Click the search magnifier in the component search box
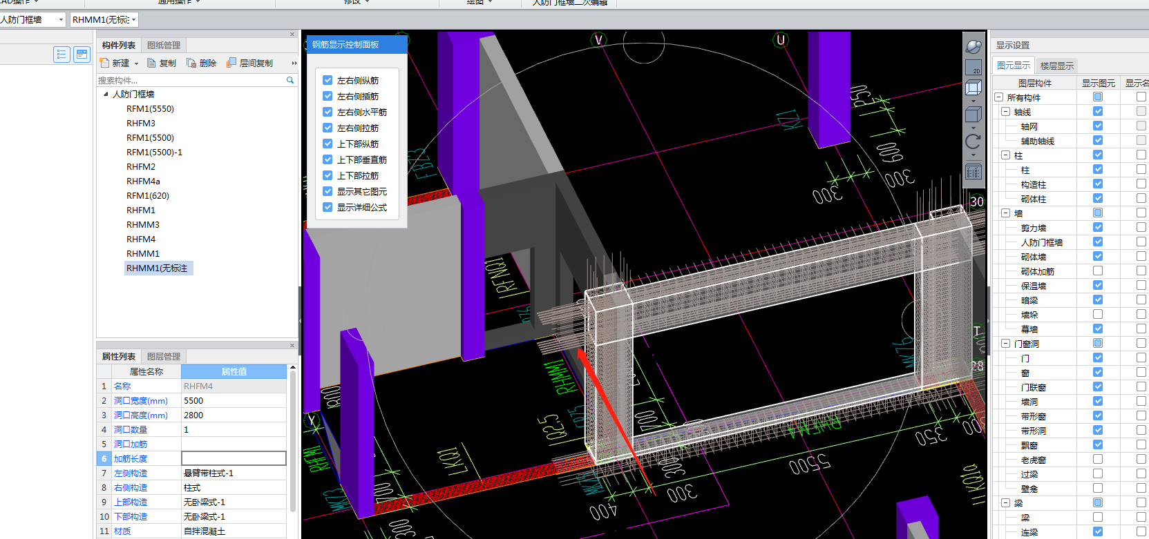 290,80
